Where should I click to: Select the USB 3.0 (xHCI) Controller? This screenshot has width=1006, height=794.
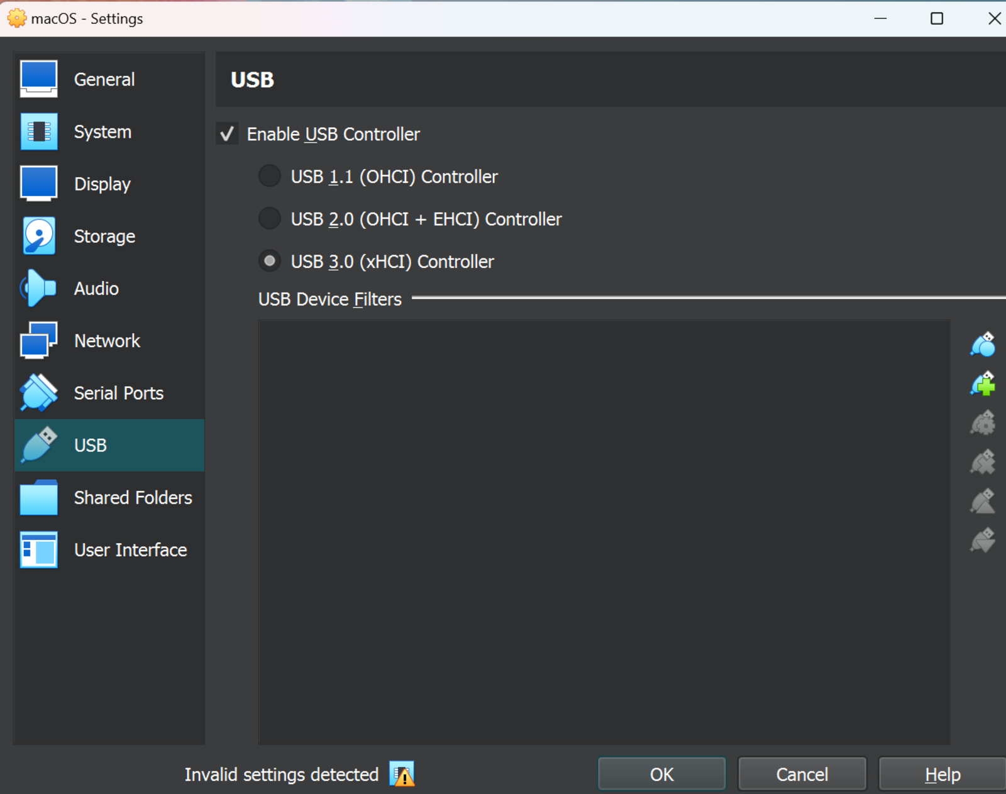(269, 261)
